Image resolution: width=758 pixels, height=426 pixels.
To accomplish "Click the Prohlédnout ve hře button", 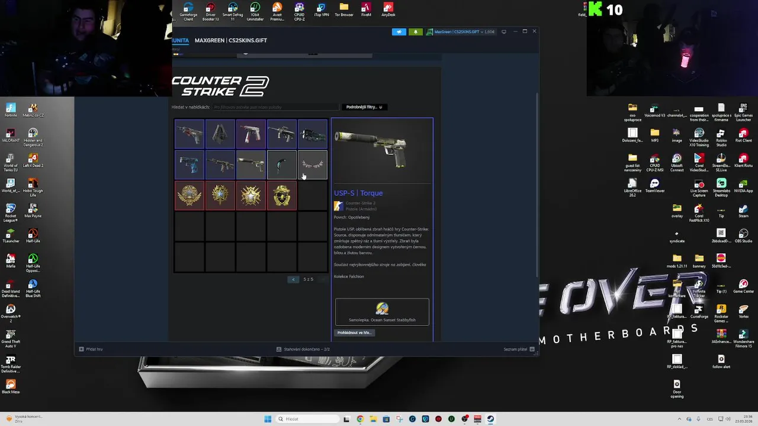I will pos(354,333).
